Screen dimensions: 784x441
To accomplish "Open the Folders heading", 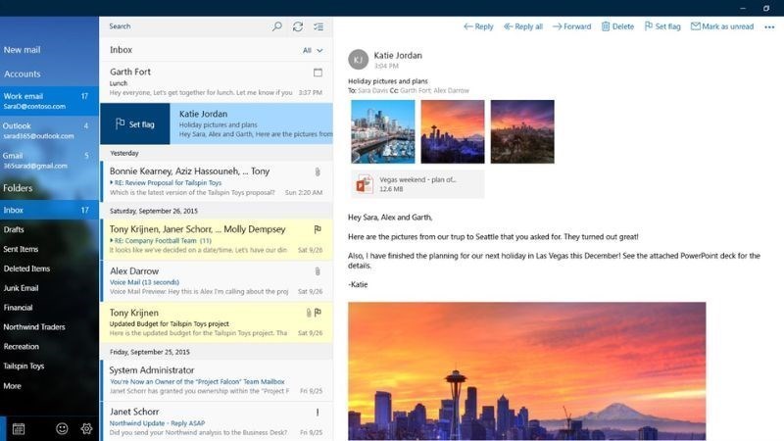I will tap(18, 188).
